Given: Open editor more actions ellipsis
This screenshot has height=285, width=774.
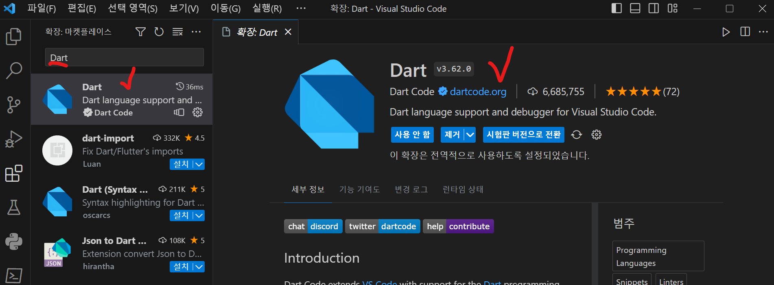Looking at the screenshot, I should pyautogui.click(x=763, y=32).
